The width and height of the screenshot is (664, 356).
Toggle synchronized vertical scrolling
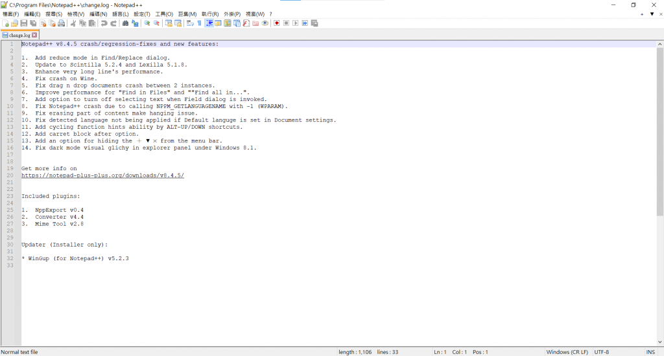(169, 23)
